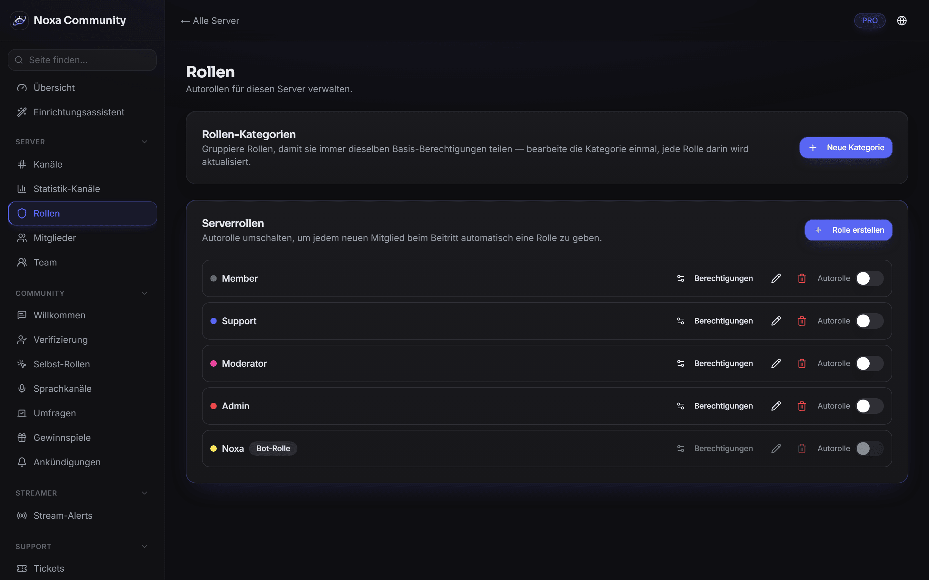
Task: Click the trash icon in Noxa row
Action: [x=802, y=449]
